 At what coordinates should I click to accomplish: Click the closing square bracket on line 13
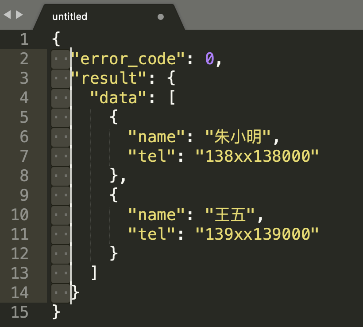[93, 273]
